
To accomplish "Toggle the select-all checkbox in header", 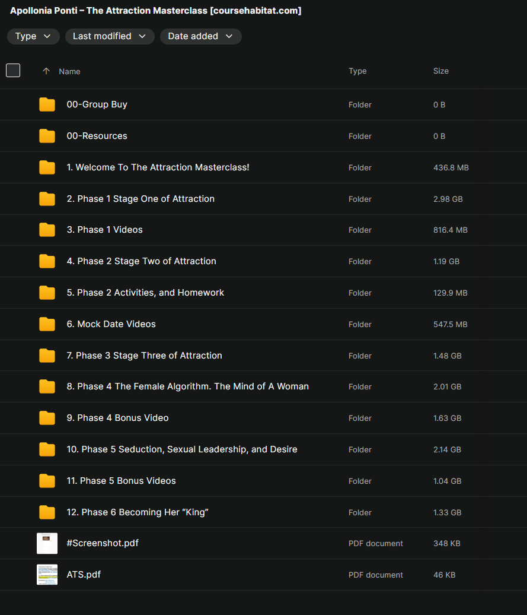I will point(13,71).
